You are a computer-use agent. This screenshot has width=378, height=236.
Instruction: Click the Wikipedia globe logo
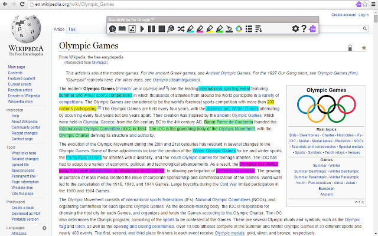click(26, 29)
